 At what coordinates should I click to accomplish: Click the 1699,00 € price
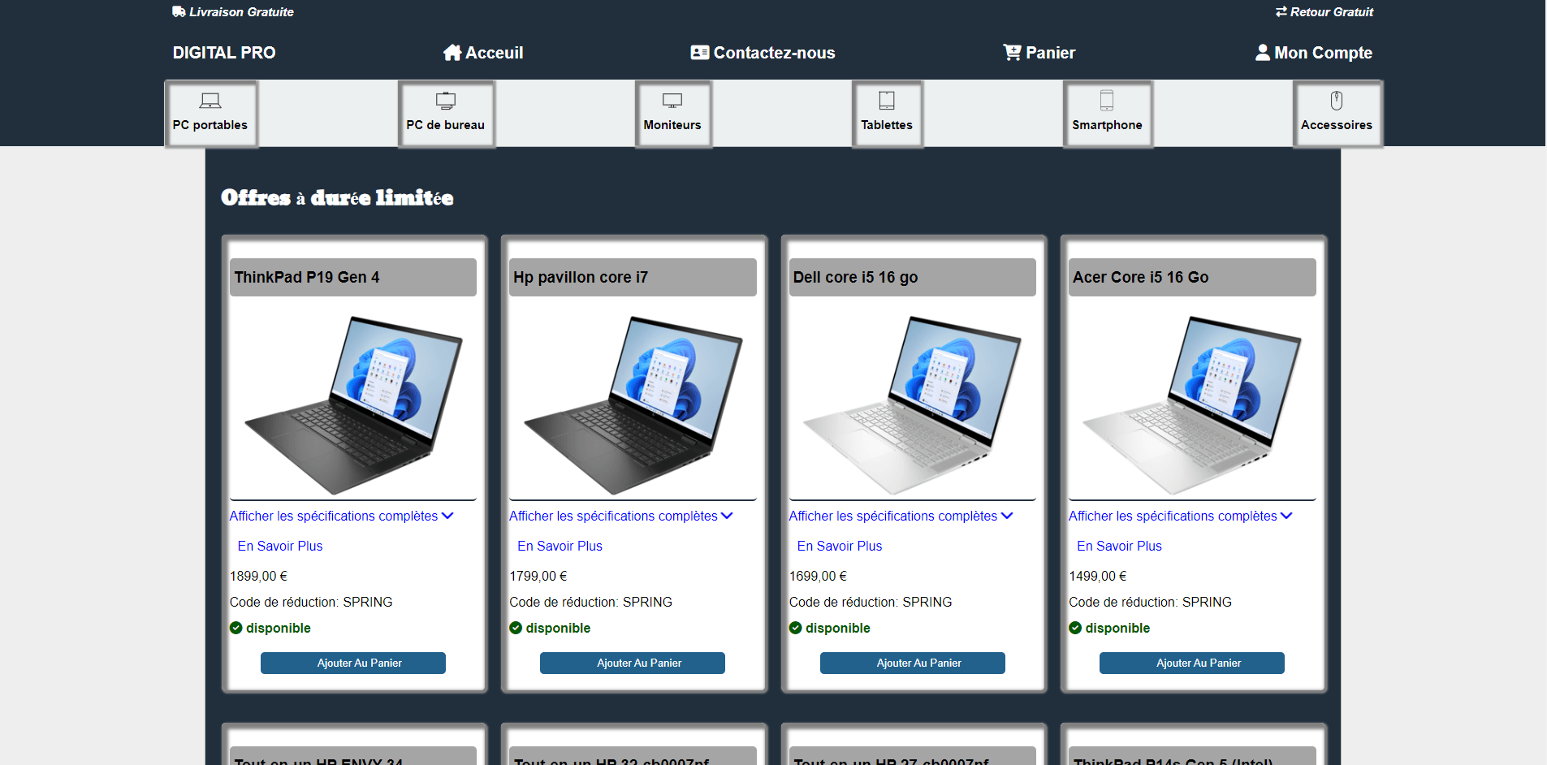(818, 577)
